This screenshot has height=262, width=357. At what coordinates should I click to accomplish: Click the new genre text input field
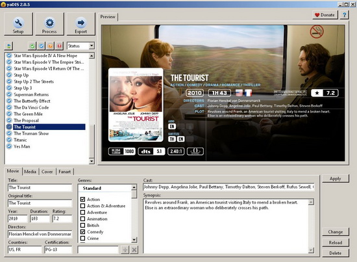[x=98, y=250]
